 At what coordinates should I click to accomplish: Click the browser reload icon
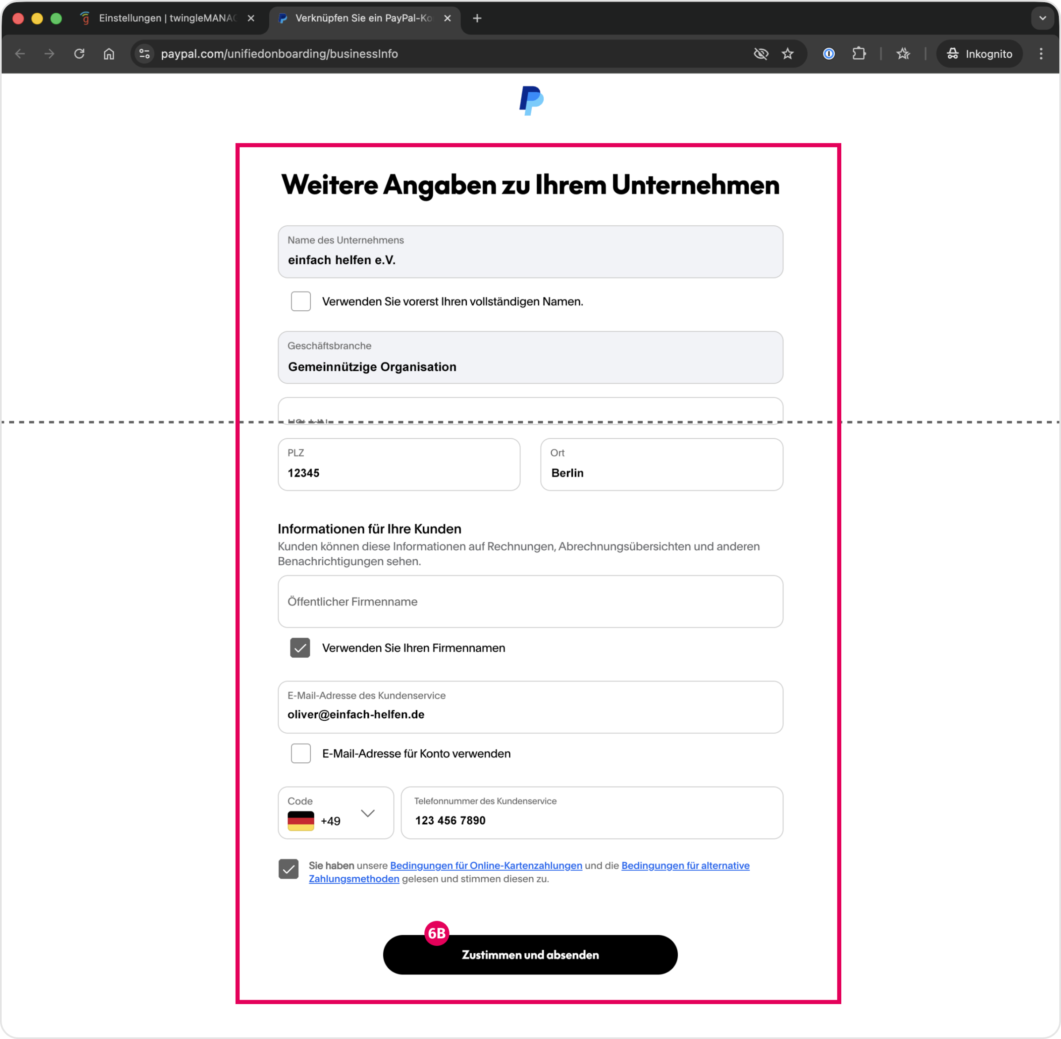80,53
